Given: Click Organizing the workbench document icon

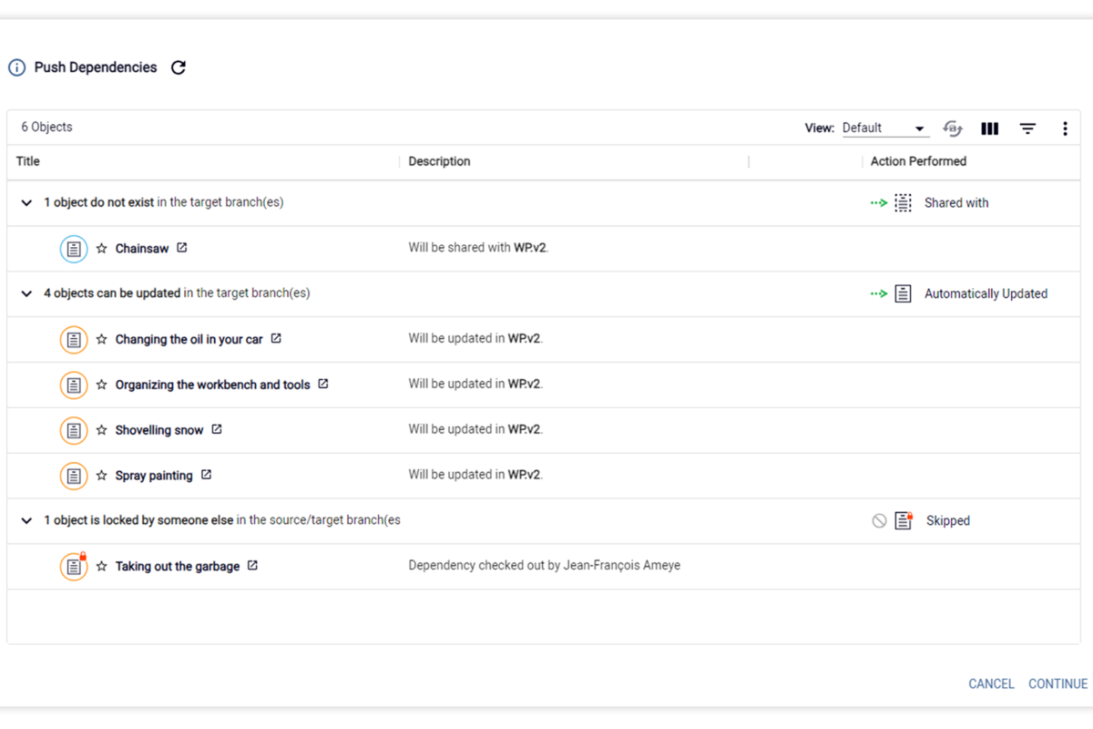Looking at the screenshot, I should [74, 385].
